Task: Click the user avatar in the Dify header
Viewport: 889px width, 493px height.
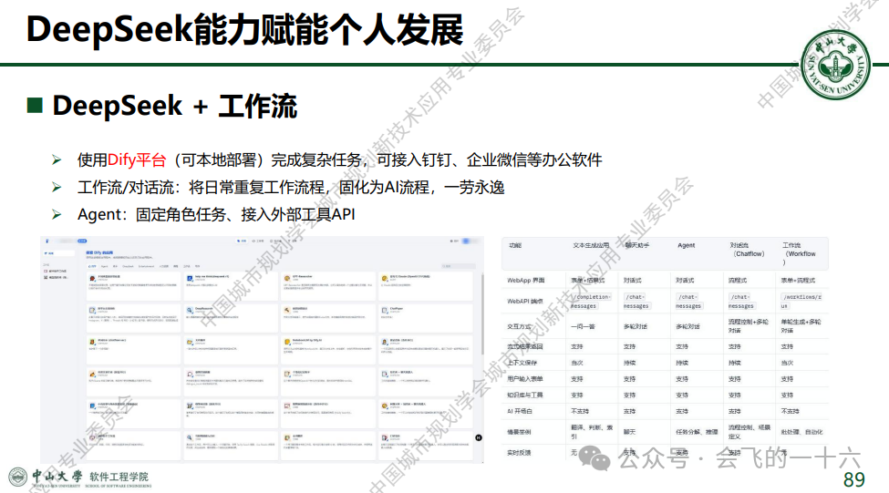Action: (x=466, y=241)
